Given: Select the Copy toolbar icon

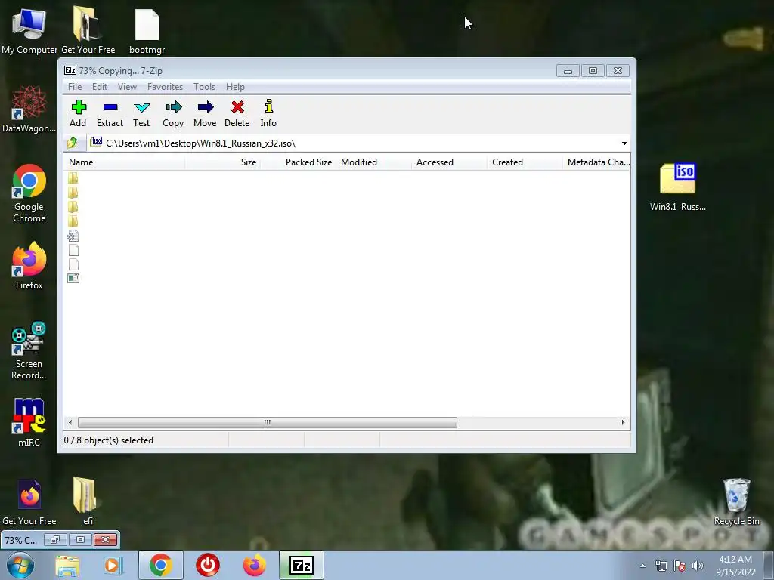Looking at the screenshot, I should coord(173,114).
